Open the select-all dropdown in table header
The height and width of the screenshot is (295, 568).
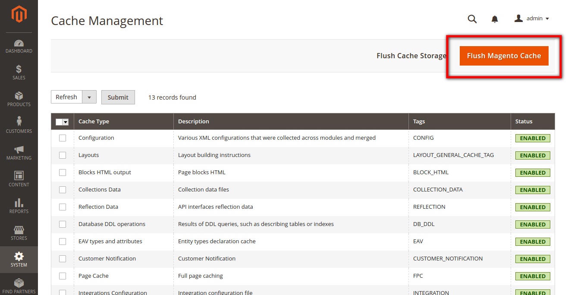(x=66, y=122)
